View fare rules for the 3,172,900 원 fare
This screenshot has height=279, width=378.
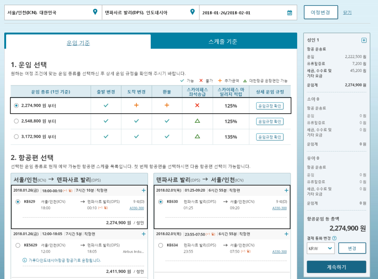(x=270, y=137)
